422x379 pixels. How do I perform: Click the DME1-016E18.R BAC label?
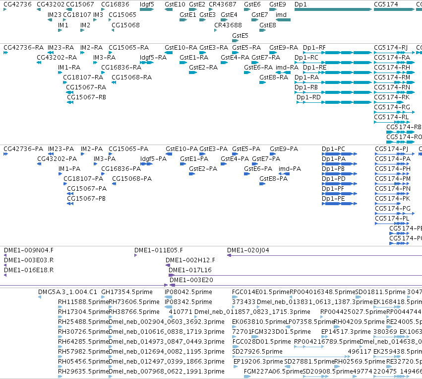click(29, 270)
